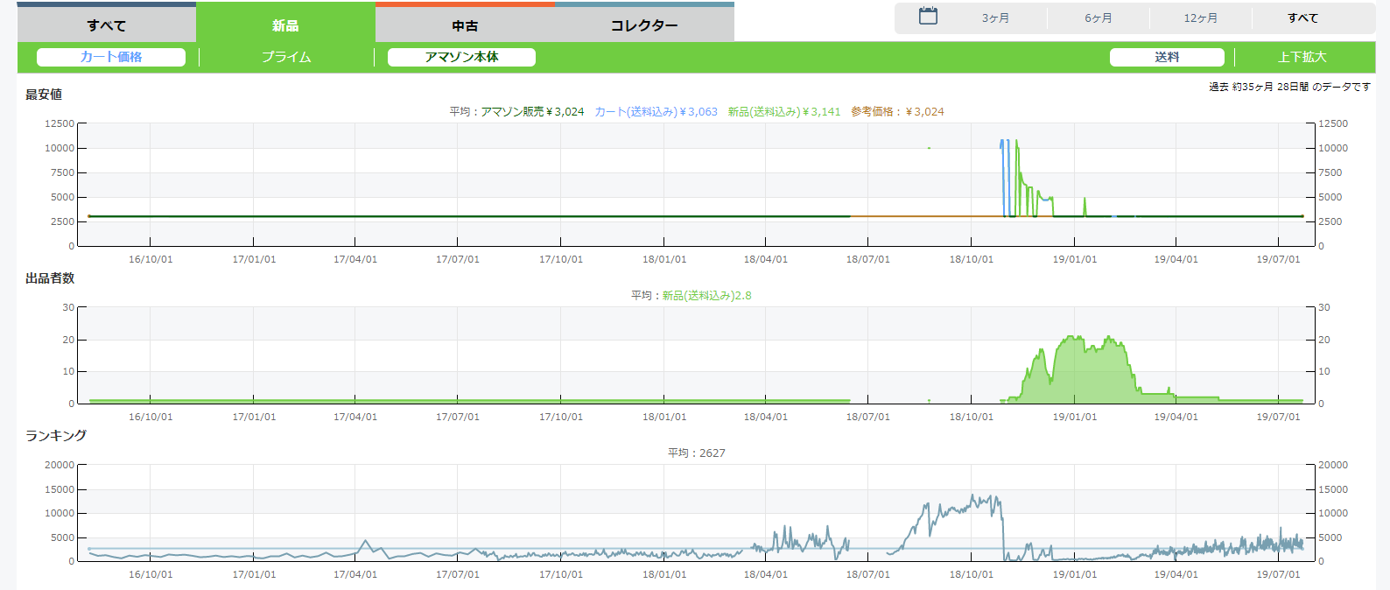Choose the 6ヶ月 time range
Screen dimensions: 1390x590
click(x=1099, y=18)
